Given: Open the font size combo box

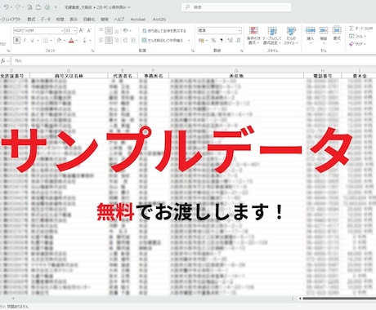Looking at the screenshot, I should coord(71,30).
